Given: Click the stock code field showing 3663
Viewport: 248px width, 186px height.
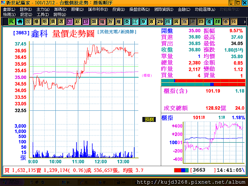Looking at the screenshot, I should click(x=203, y=170).
